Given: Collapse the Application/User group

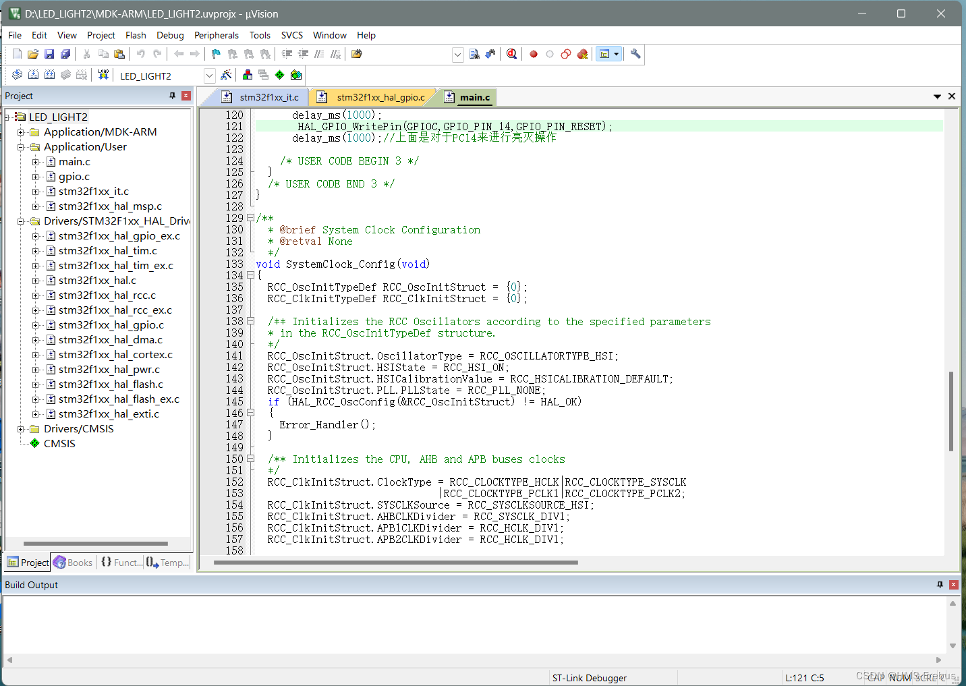Looking at the screenshot, I should pos(21,147).
